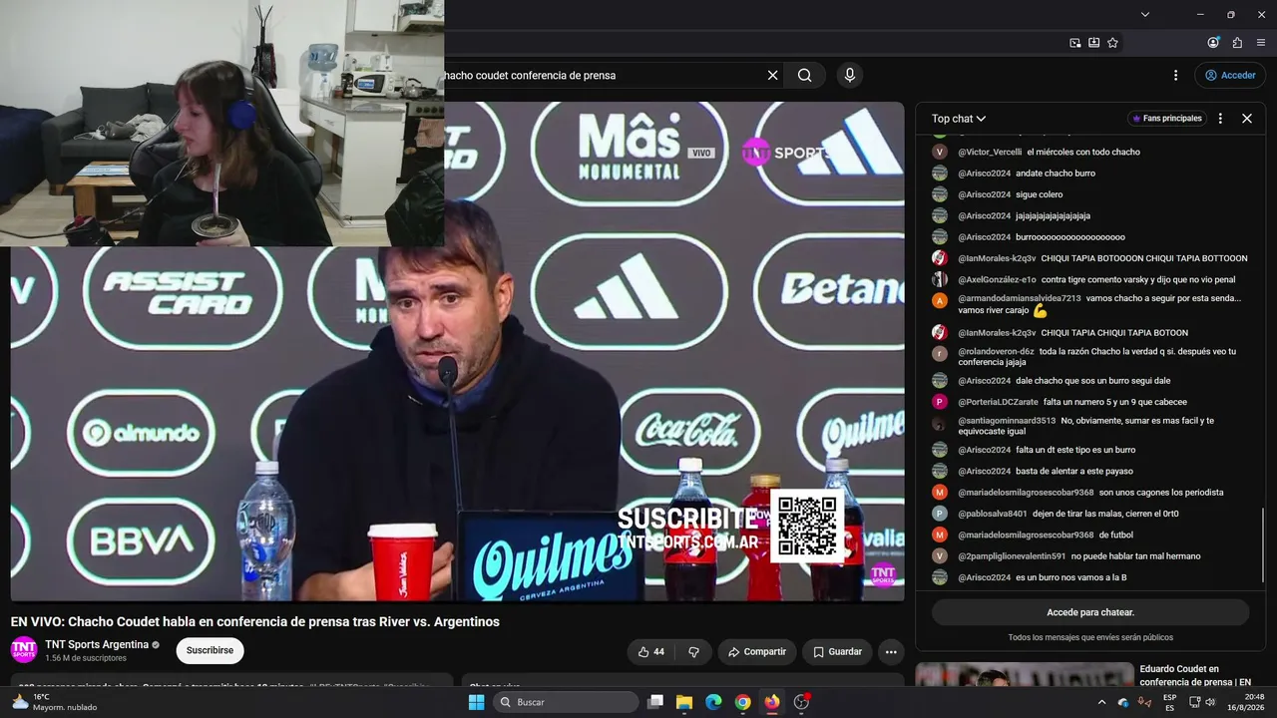
Task: Open YouTube settings three-dot menu
Action: 1176,75
